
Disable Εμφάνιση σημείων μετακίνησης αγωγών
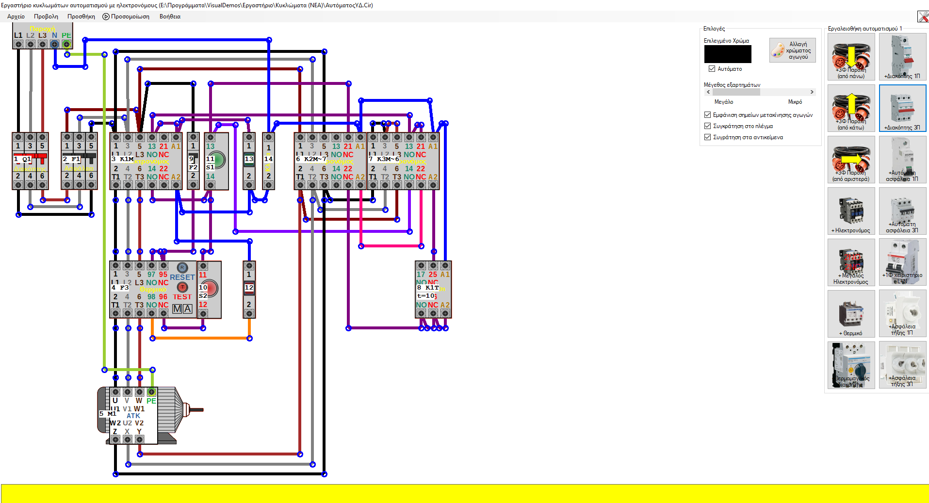(708, 115)
